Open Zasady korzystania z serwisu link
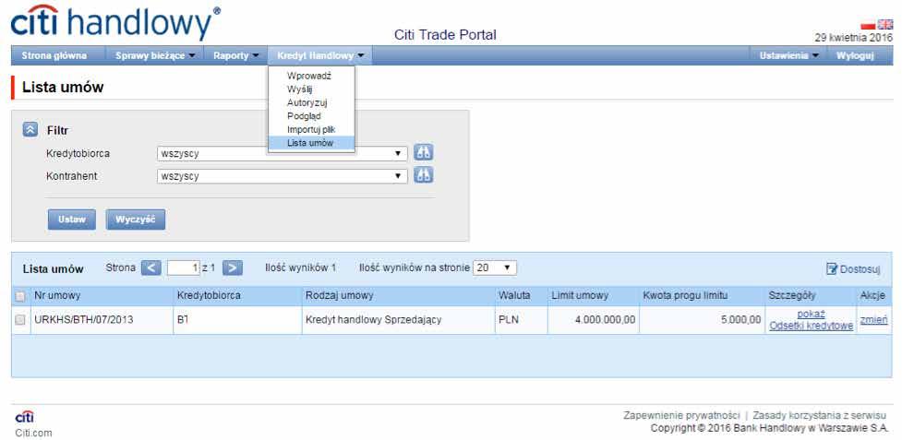The width and height of the screenshot is (902, 440). click(820, 415)
